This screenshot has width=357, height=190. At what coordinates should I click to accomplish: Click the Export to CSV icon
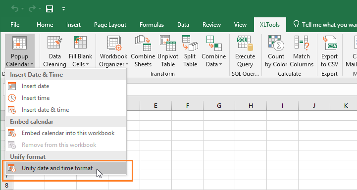(x=329, y=43)
